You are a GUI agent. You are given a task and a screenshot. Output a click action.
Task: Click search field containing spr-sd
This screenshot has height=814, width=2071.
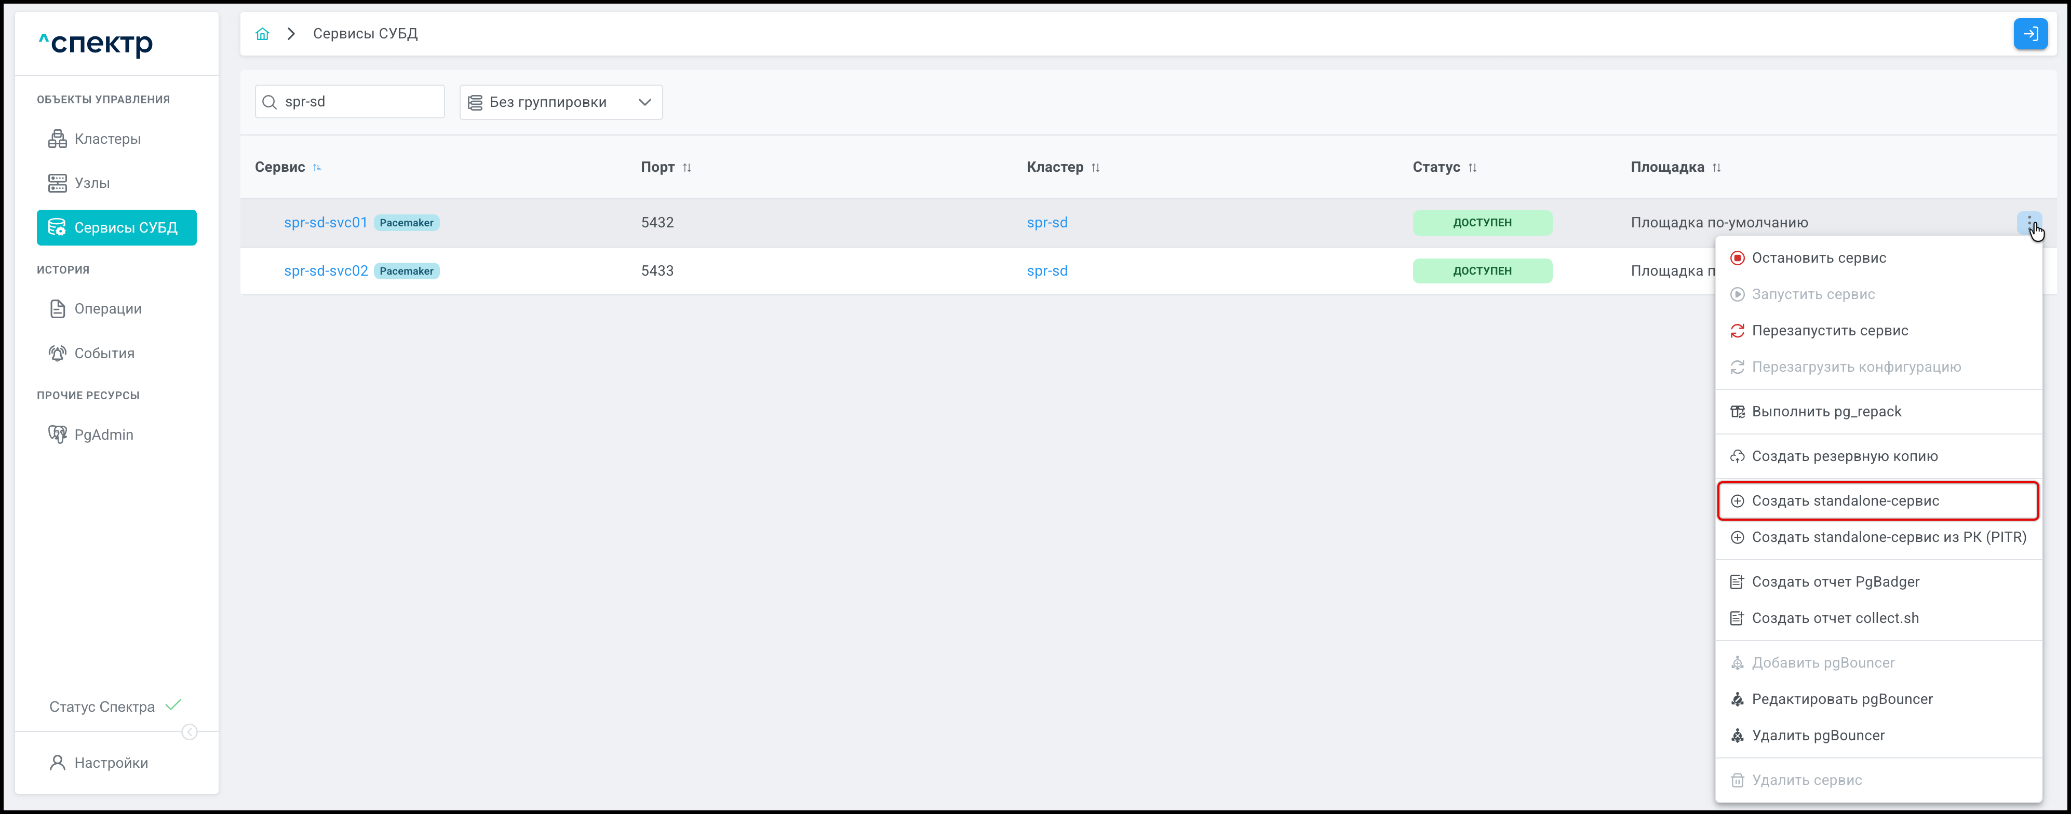(358, 102)
